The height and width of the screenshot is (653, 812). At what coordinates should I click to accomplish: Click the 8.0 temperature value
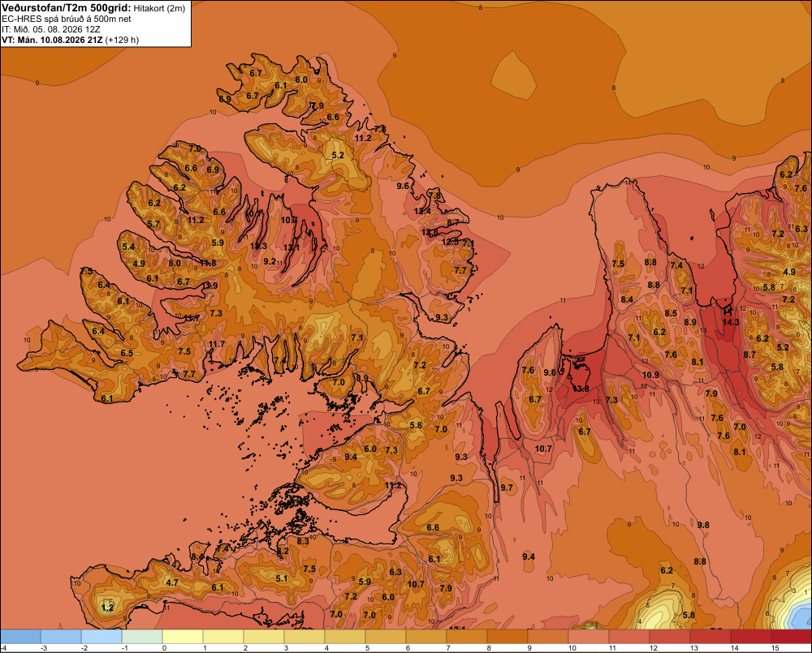175,263
